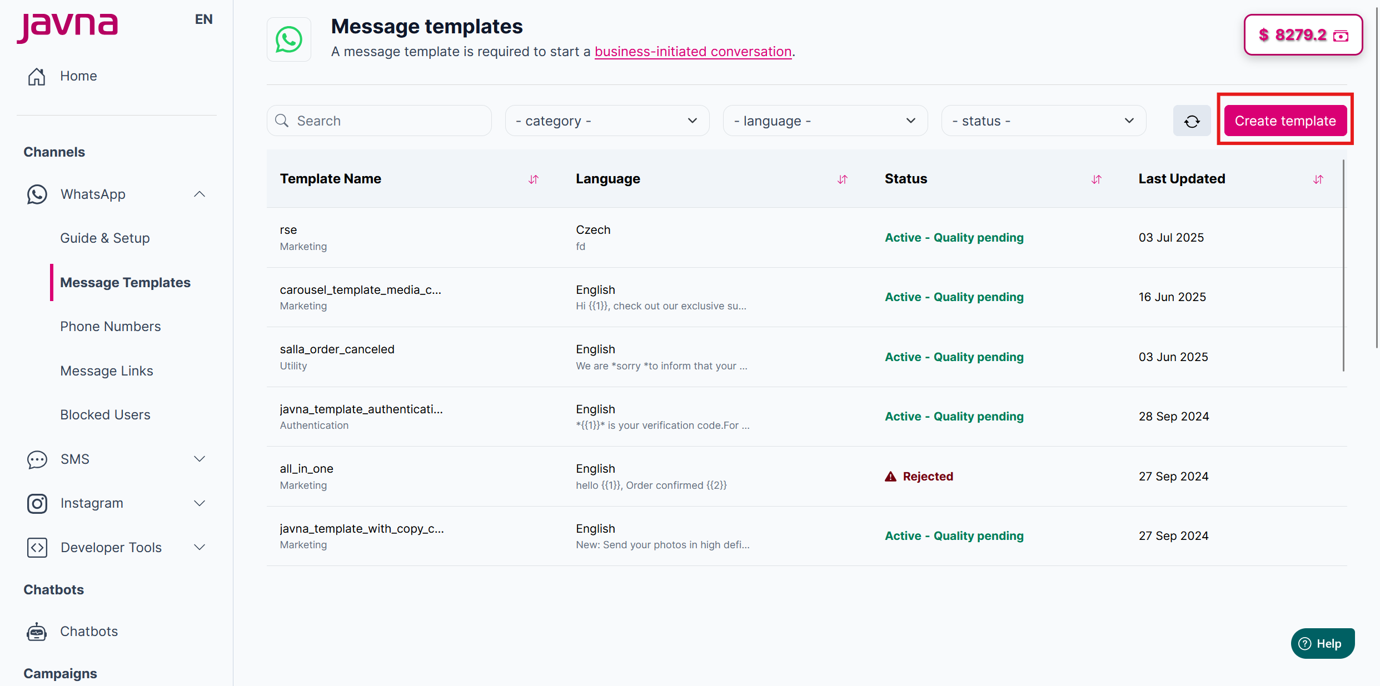
Task: Click the Home house icon
Action: (37, 76)
